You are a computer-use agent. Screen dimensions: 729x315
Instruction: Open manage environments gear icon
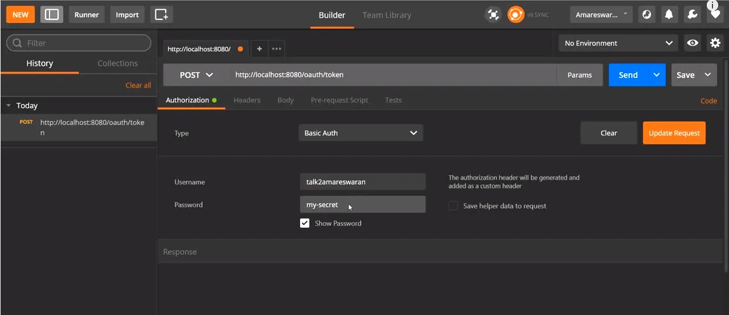[715, 43]
